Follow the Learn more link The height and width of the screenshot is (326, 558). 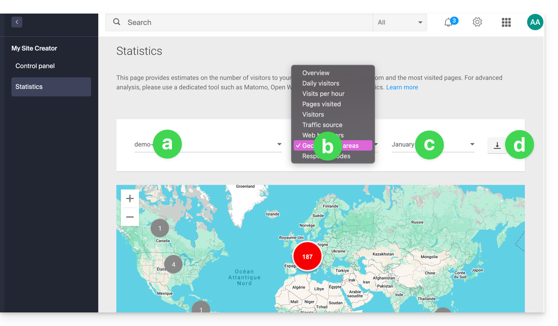pos(402,87)
